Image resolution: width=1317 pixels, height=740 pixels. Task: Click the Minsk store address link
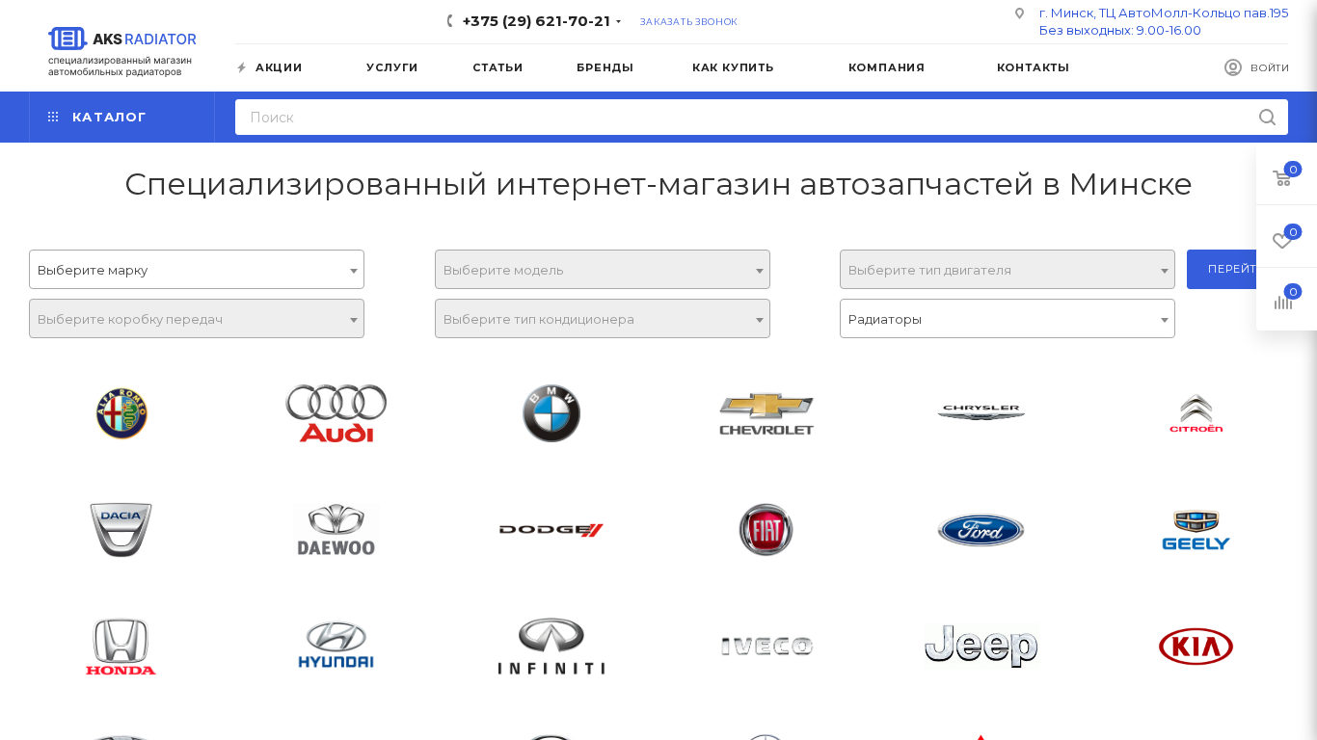point(1164,13)
